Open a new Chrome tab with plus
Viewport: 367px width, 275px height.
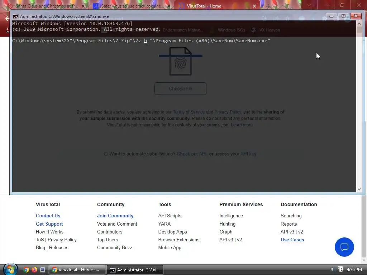pyautogui.click(x=268, y=6)
